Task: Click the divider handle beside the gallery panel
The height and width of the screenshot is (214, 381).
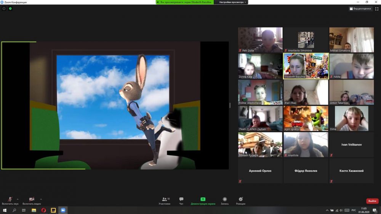Action: pos(230,105)
